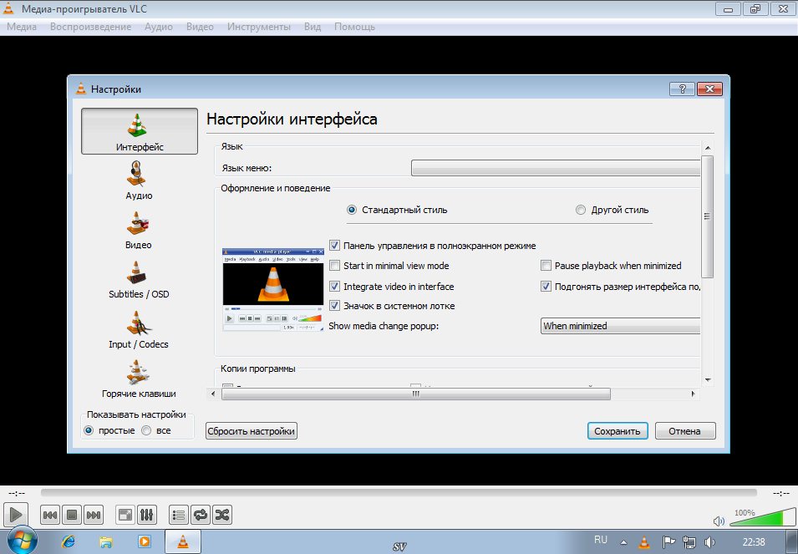Open Горячие клавиши settings section

pos(139,378)
